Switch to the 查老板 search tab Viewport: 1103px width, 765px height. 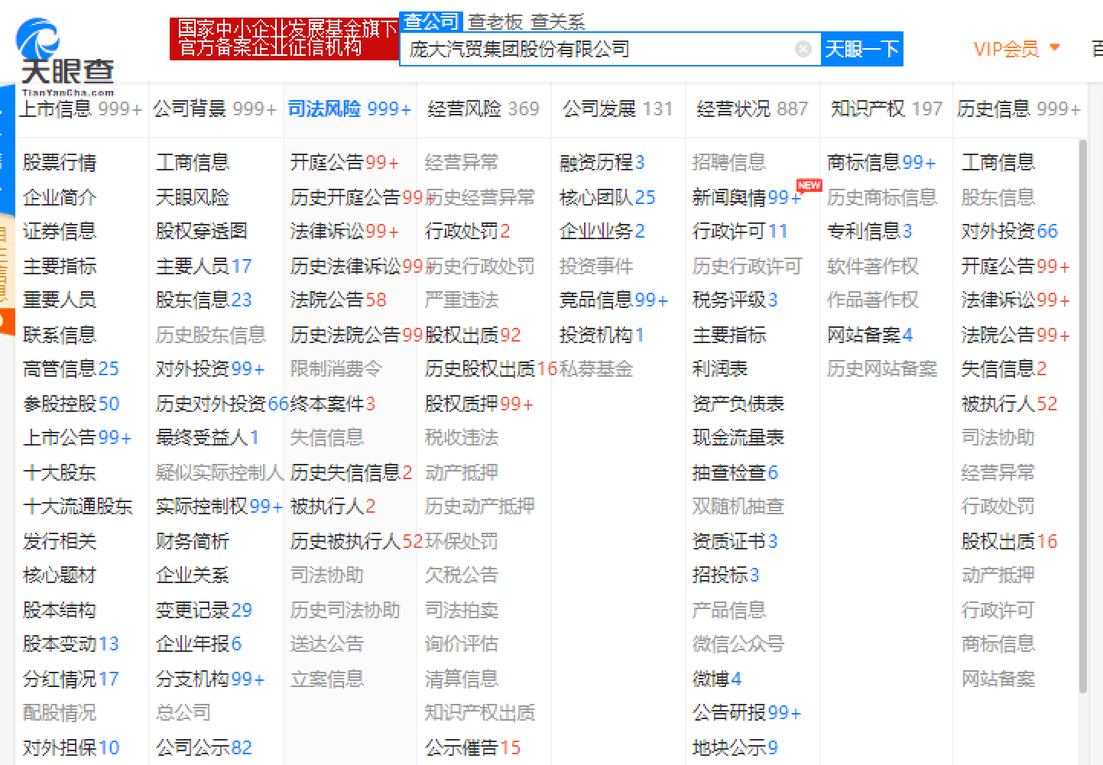click(x=495, y=22)
